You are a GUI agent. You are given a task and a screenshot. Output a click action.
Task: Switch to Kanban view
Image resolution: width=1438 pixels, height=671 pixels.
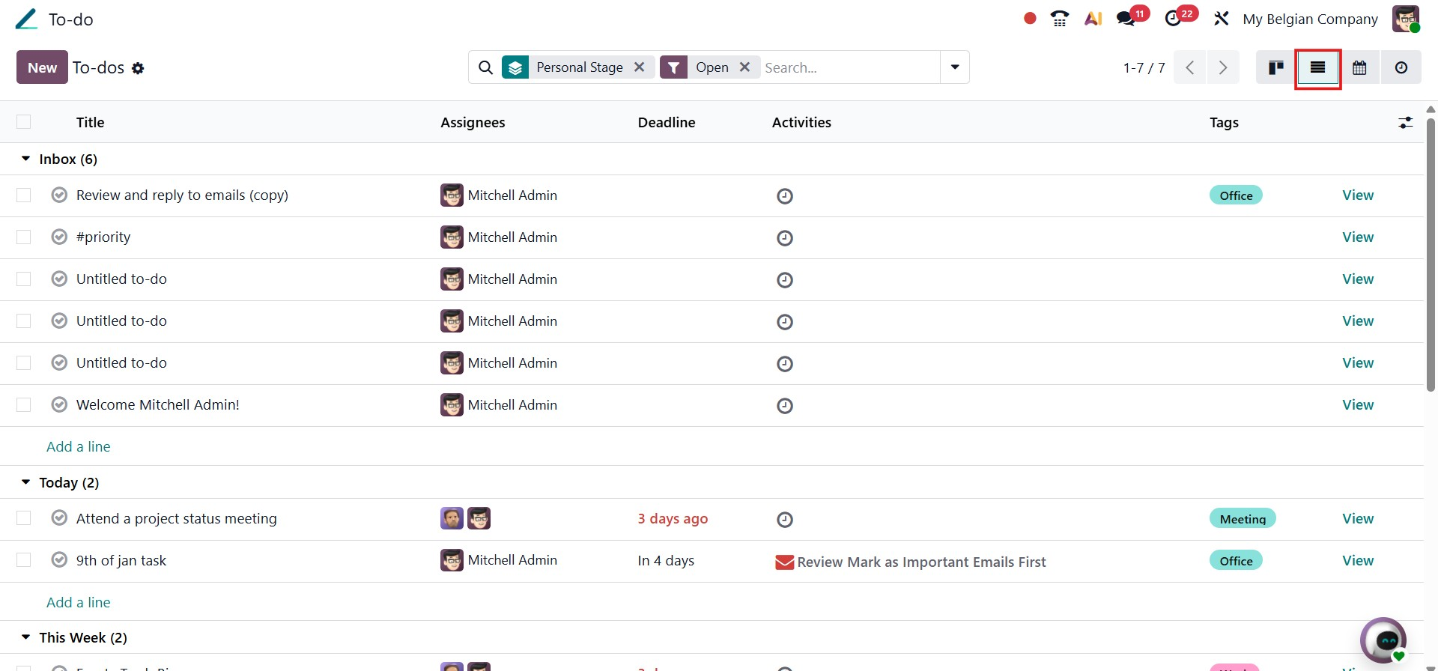click(x=1276, y=67)
